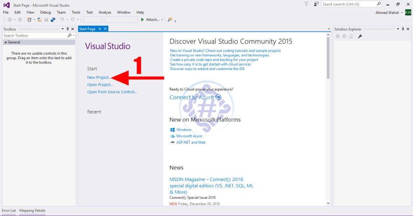This screenshot has height=216, width=413.
Task: Toggle the pin on the Start Page tab
Action: coord(100,29)
